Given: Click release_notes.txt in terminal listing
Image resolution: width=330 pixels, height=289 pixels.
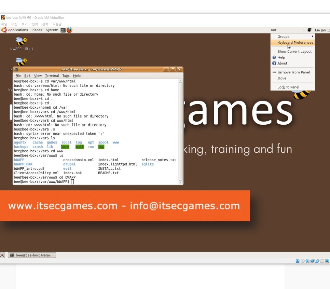Looking at the screenshot, I should click(159, 160).
